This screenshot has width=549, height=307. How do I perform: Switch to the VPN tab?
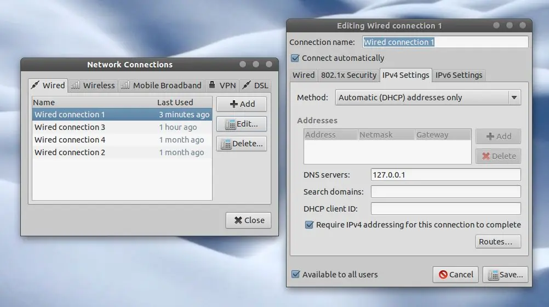point(222,86)
